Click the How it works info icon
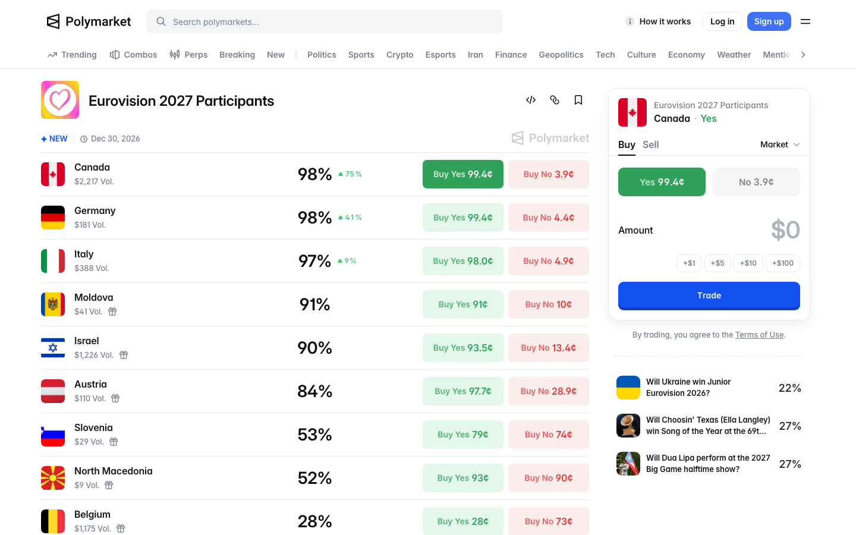This screenshot has height=535, width=856. (x=630, y=21)
